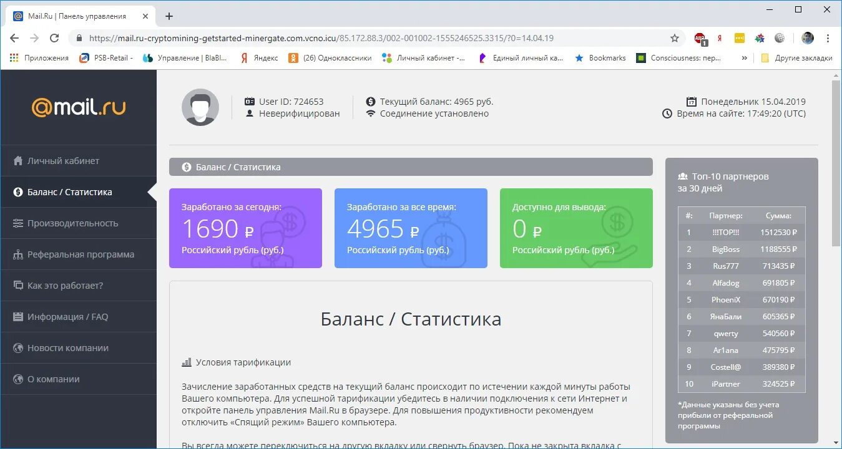Open the Yandex extension icon

pos(720,38)
